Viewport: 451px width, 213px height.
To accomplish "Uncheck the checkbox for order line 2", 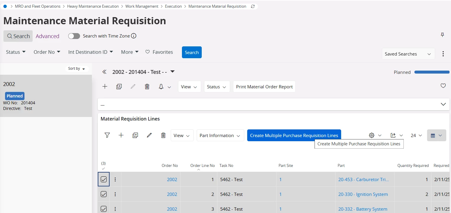I will pyautogui.click(x=104, y=194).
